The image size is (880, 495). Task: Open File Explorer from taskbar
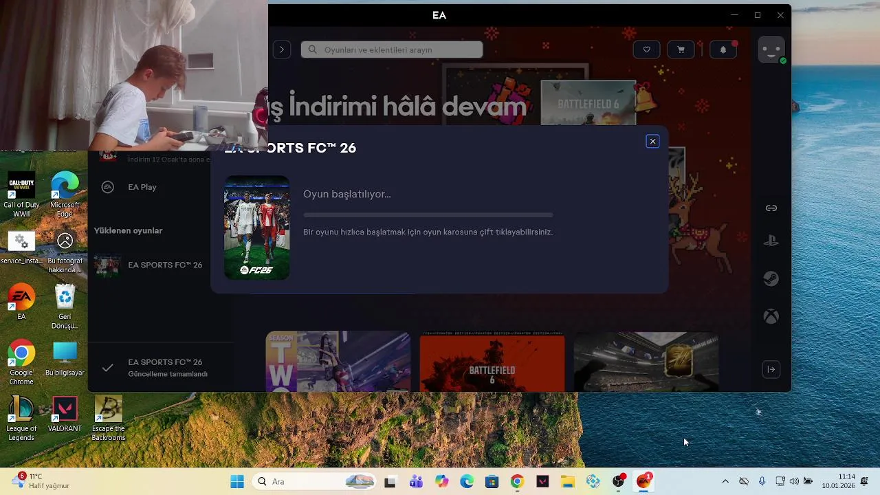pyautogui.click(x=568, y=481)
